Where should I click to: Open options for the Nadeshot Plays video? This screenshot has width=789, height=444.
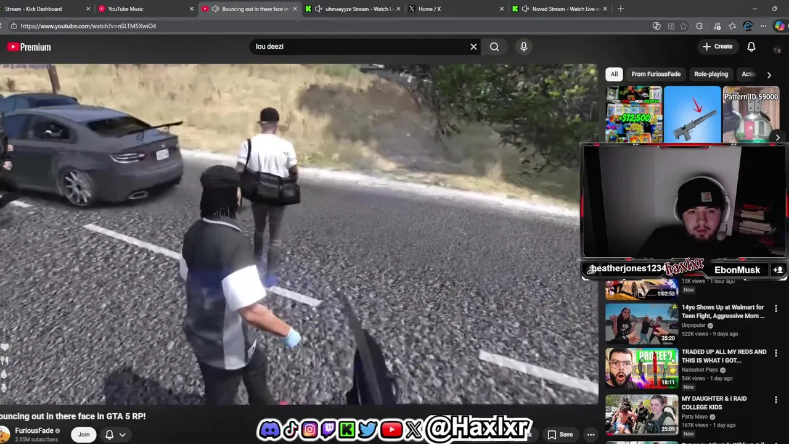[776, 353]
